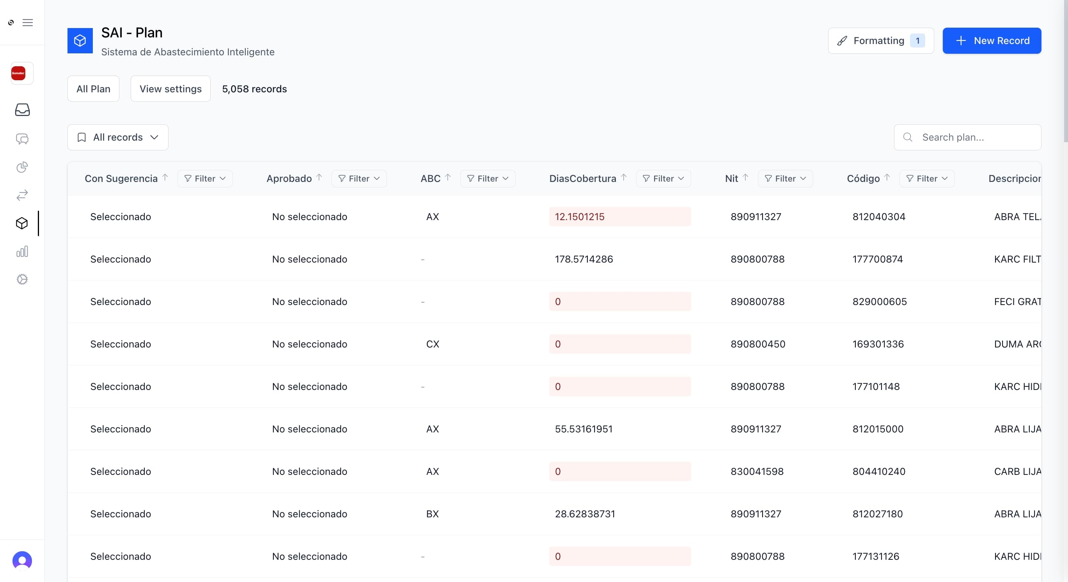
Task: Sort by Con Sugerencia column arrow
Action: pos(165,178)
